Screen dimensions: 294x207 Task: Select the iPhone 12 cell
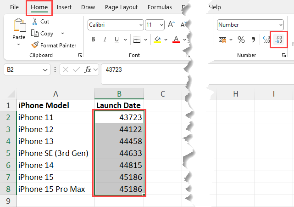[55, 129]
